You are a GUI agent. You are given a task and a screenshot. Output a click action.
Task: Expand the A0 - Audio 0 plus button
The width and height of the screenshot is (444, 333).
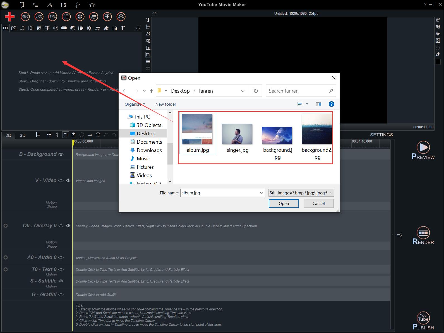tap(6, 257)
